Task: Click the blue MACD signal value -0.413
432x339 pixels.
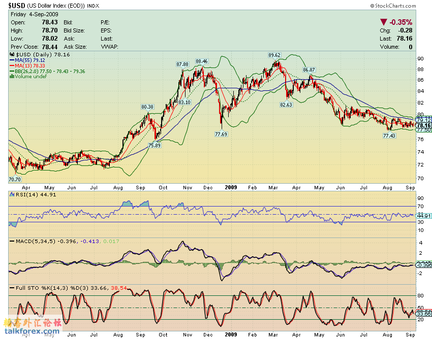Action: (x=89, y=241)
